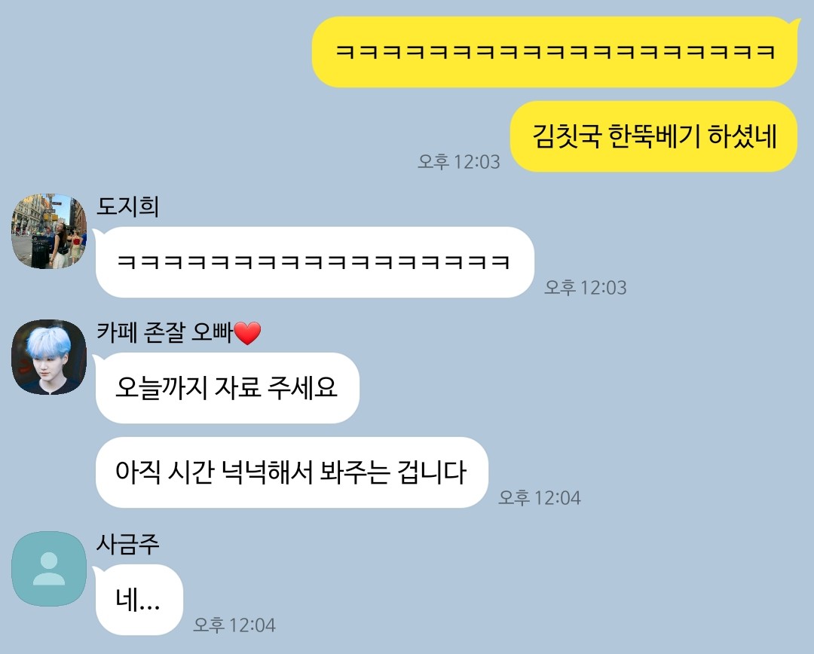814x654 pixels.
Task: Tap 도지희's white ㅋㅋㅋ message bubble
Action: [314, 262]
